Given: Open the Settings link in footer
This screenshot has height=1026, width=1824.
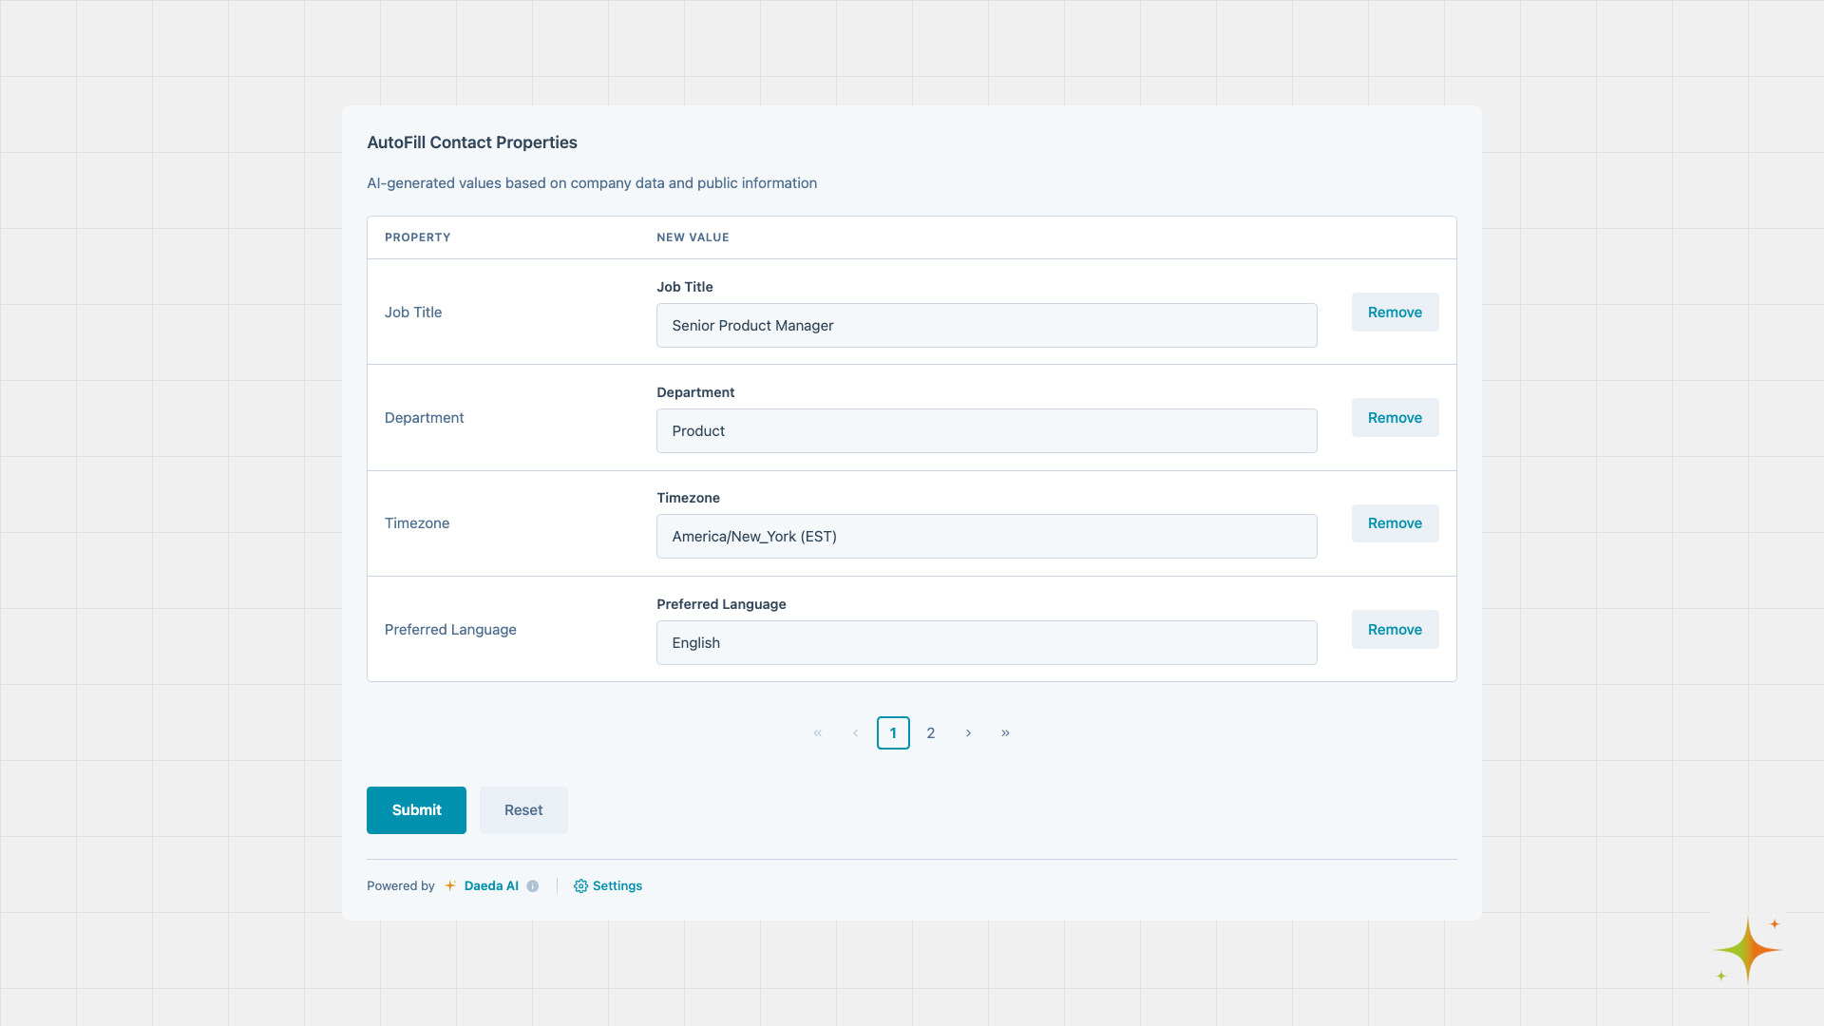Looking at the screenshot, I should [x=617, y=885].
